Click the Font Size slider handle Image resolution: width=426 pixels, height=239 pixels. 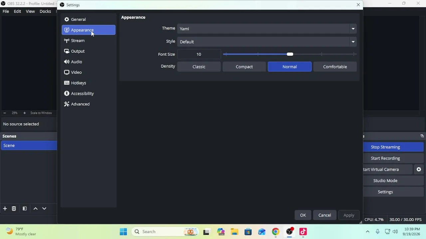tap(290, 54)
